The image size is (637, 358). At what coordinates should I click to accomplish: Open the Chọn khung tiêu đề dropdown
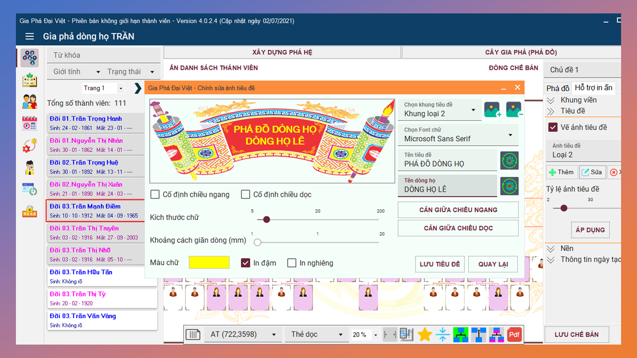click(x=440, y=109)
